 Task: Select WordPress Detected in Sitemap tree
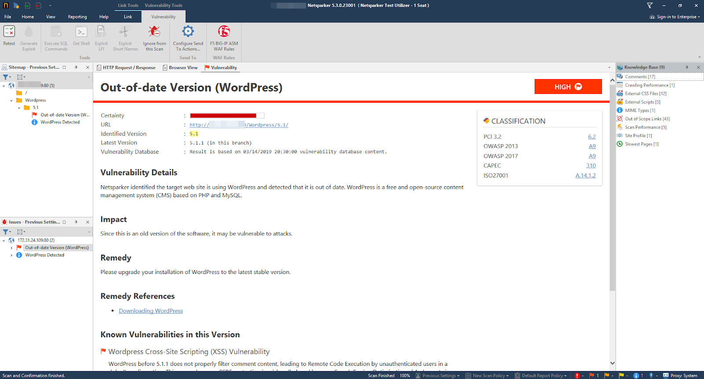60,122
